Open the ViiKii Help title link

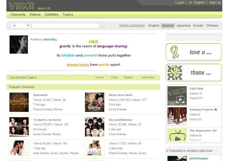196,89
